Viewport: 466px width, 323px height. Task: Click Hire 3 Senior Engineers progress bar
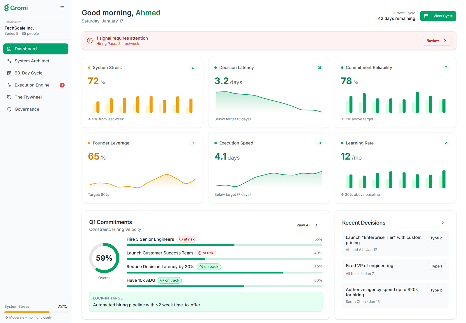(x=224, y=245)
